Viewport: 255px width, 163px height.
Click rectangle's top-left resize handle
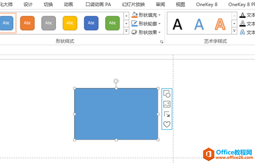click(75, 88)
